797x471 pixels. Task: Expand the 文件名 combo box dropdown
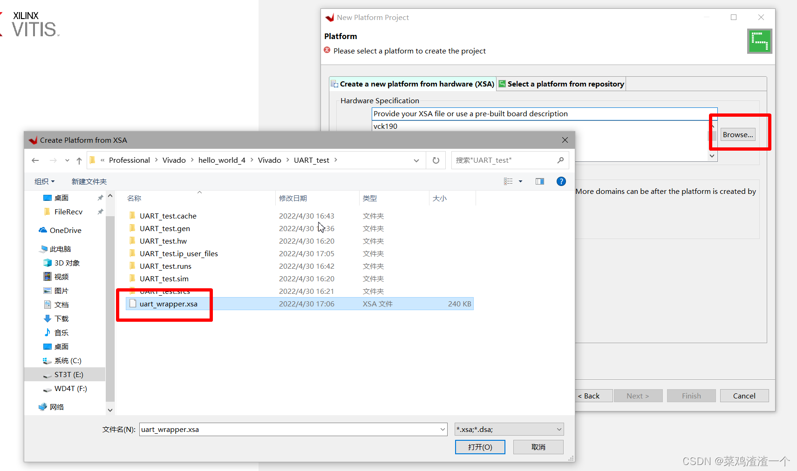tap(443, 429)
